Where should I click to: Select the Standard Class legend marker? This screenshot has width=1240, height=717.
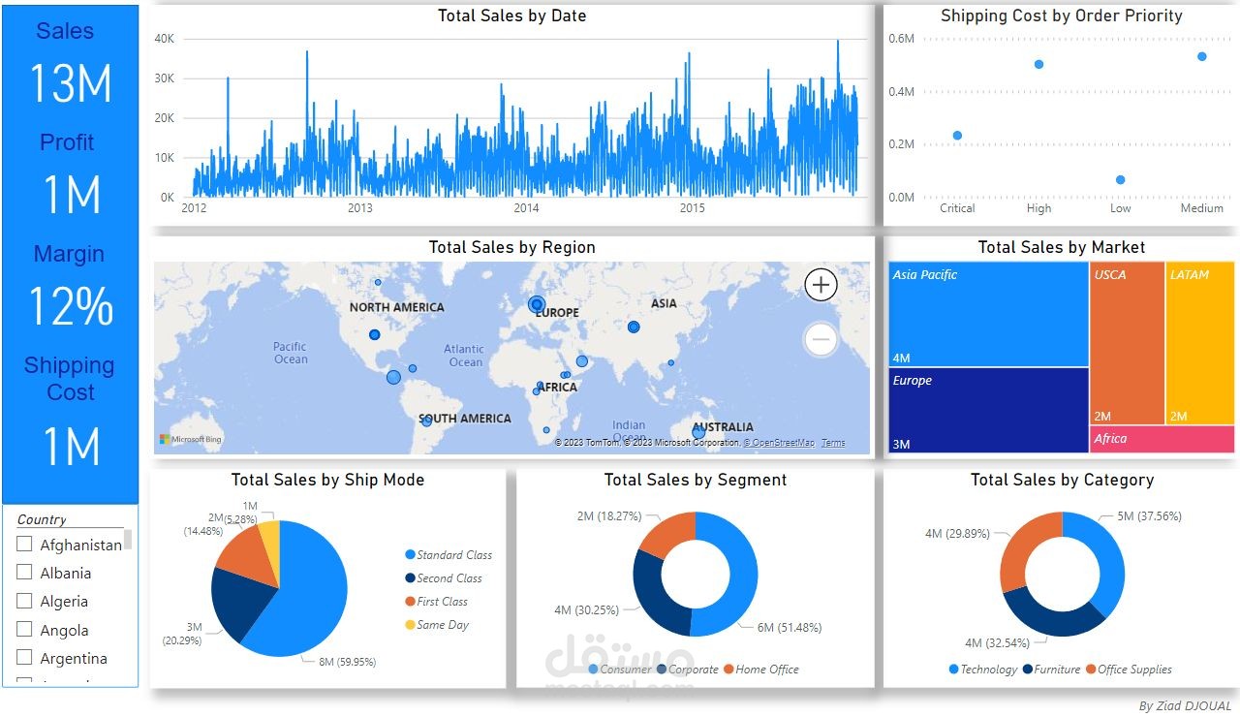(x=409, y=554)
